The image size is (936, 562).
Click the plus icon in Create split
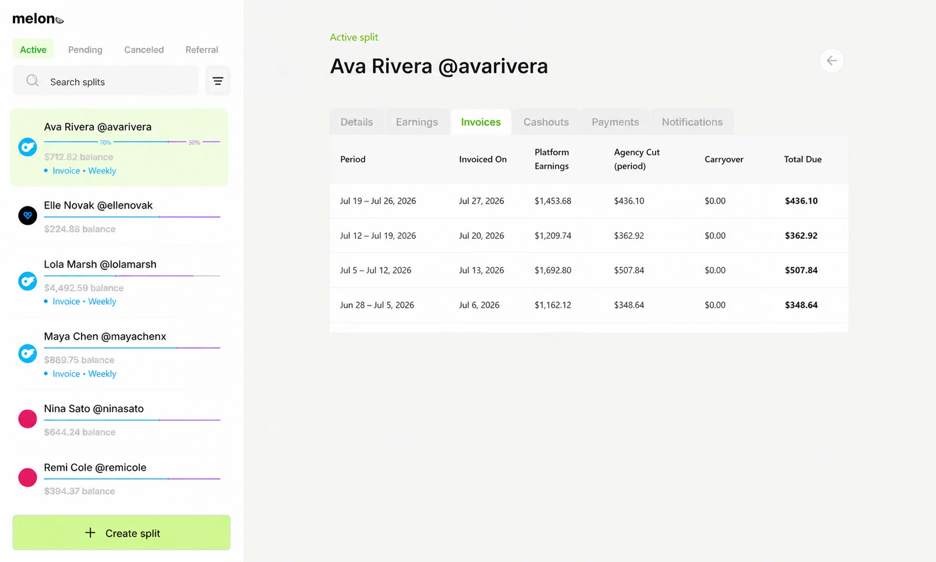(90, 533)
